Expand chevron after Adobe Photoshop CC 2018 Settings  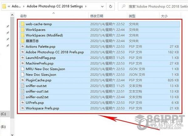86,6
